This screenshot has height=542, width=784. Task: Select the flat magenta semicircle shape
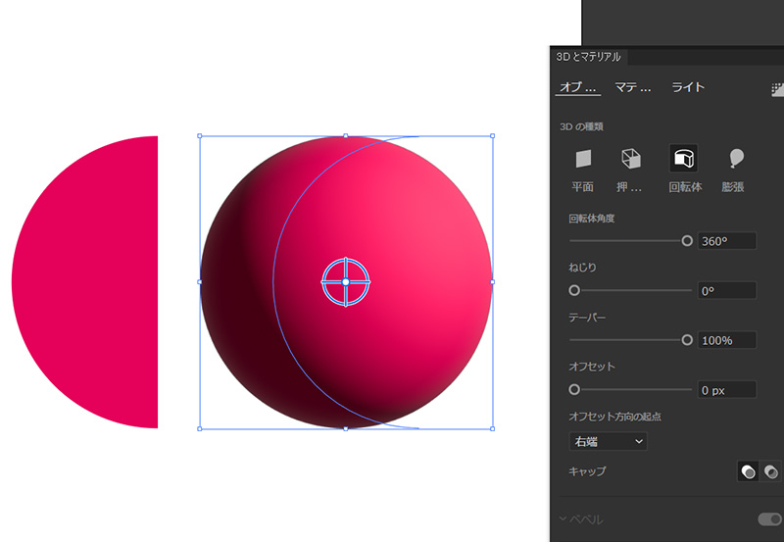tap(85, 282)
